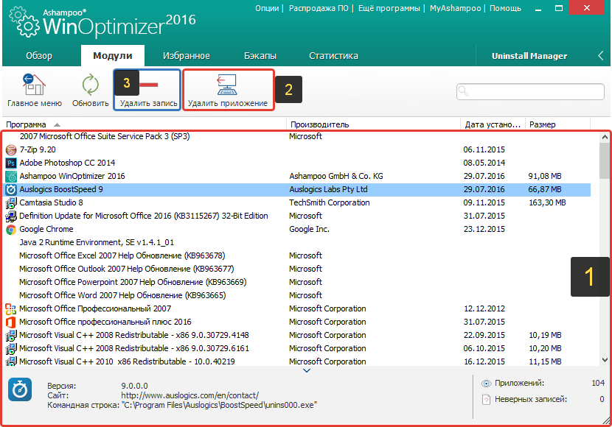Screen dimensions: 612x427
Task: Click the Definition Update row icon
Action: pyautogui.click(x=11, y=216)
